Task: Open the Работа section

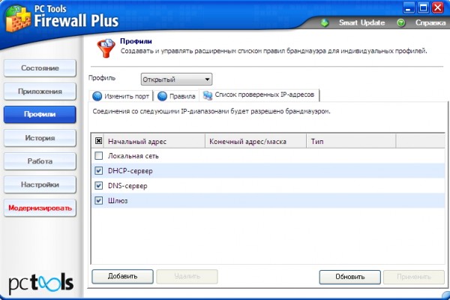Action: pos(40,161)
